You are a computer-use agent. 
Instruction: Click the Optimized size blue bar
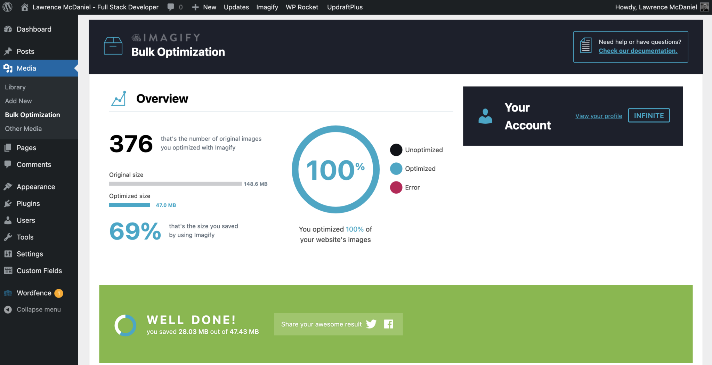coord(130,205)
